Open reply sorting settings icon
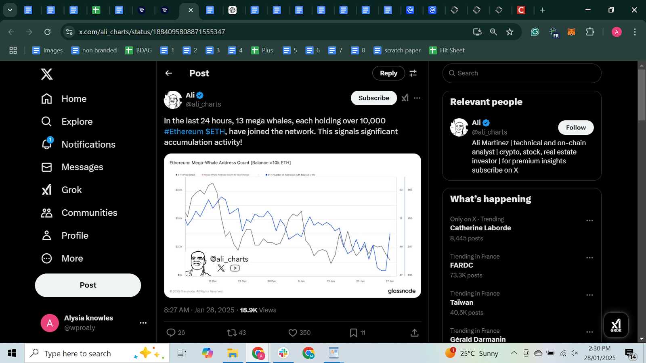Viewport: 646px width, 363px height. click(413, 73)
